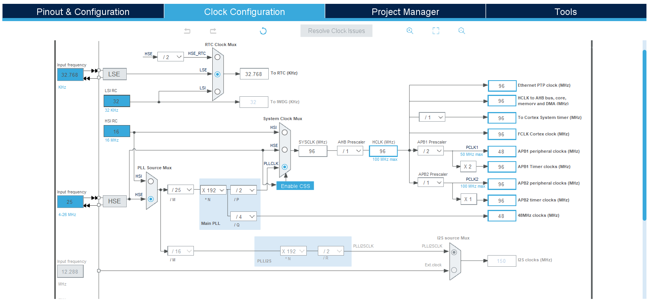This screenshot has width=648, height=302.
Task: Click the SYSCLK 96 MHz field
Action: (x=313, y=151)
